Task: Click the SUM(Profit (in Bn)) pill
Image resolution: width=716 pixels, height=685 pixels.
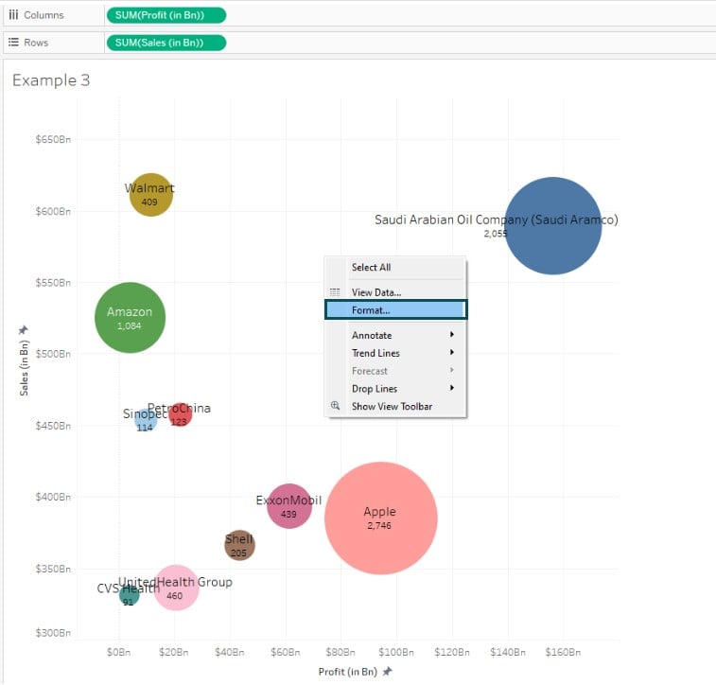Action: point(166,15)
